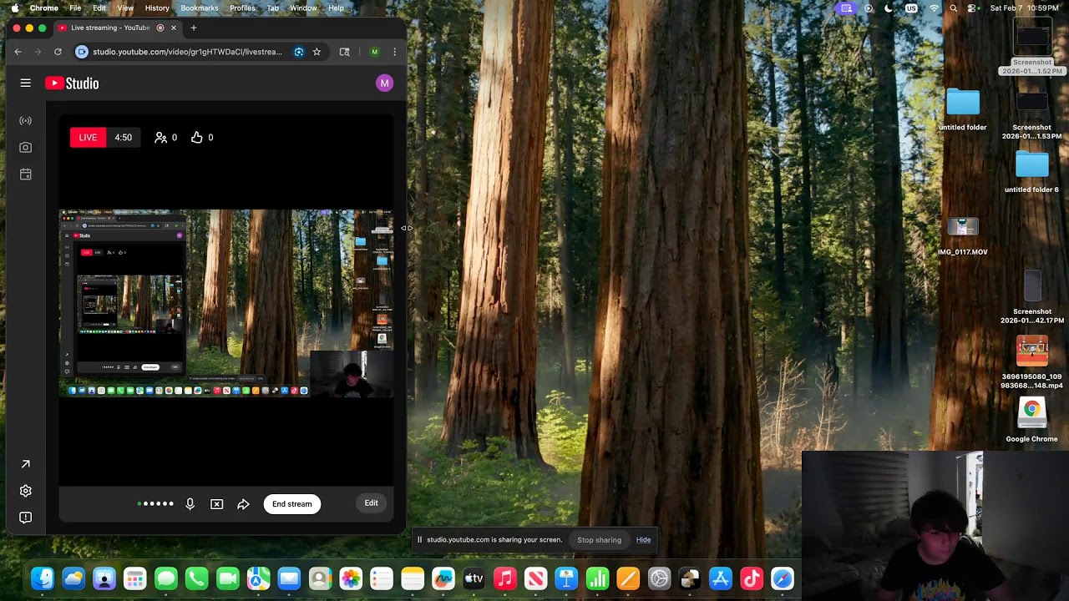Open the M account avatar menu
1069x601 pixels.
tap(384, 83)
